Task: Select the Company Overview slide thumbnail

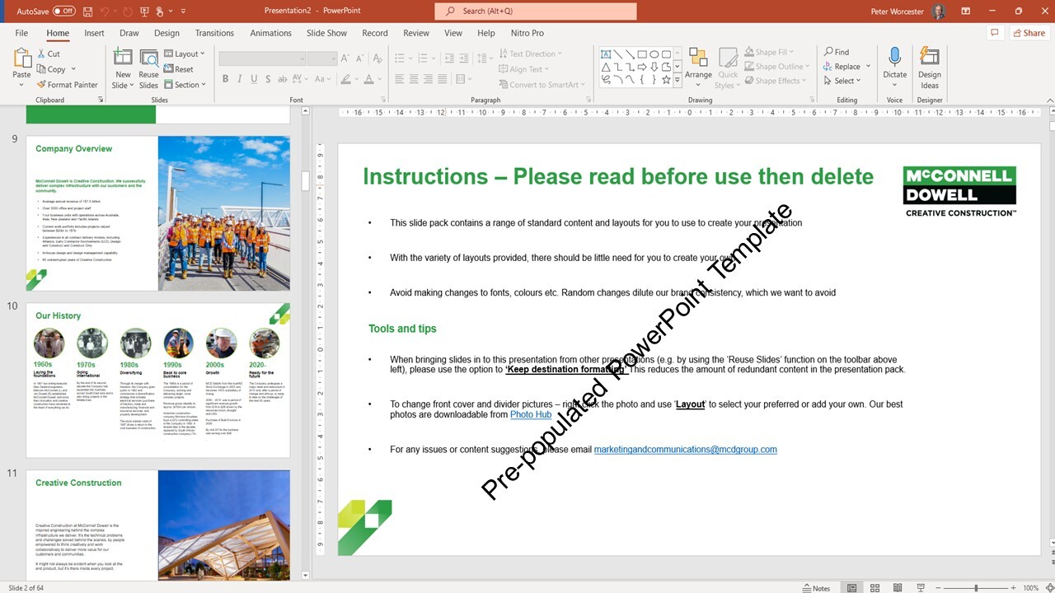Action: pyautogui.click(x=157, y=213)
